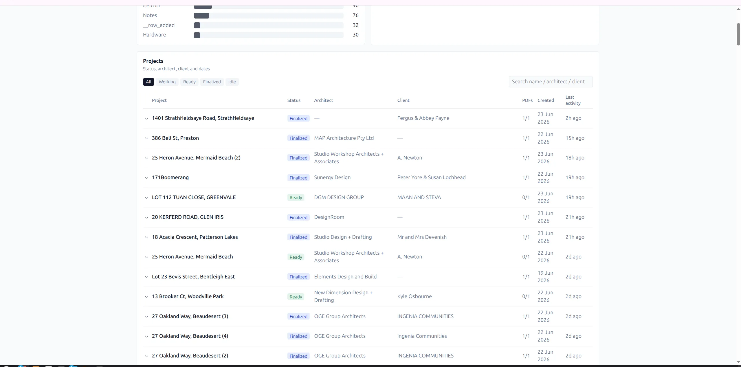
Task: Click client Mr and Mrs Devenish
Action: [x=422, y=237]
